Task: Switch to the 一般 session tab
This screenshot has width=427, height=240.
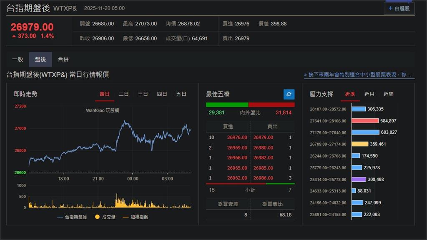Action: tap(18, 60)
